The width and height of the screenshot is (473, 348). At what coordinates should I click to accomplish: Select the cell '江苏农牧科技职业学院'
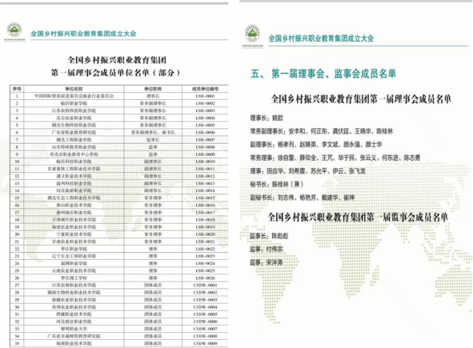pyautogui.click(x=74, y=111)
